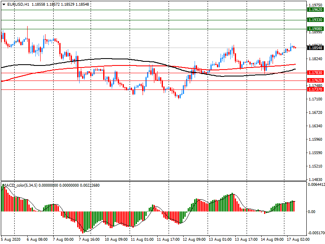Viewport: 325px width, 244px height.
Task: Click the MACD scale zero level 0.00
Action: pos(312,211)
